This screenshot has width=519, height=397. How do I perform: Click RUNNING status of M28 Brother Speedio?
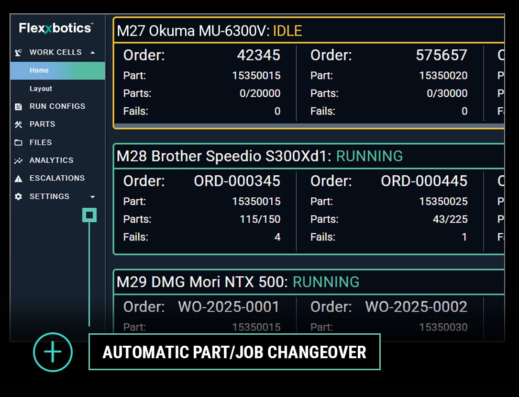(369, 156)
